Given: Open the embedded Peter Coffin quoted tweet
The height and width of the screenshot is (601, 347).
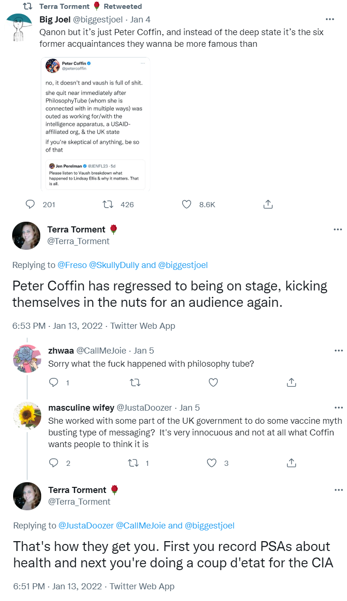Looking at the screenshot, I should pos(95,123).
